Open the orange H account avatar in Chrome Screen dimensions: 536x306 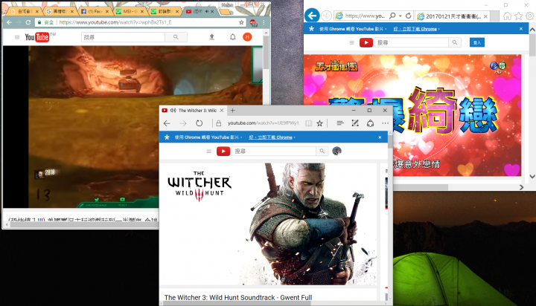pos(247,37)
